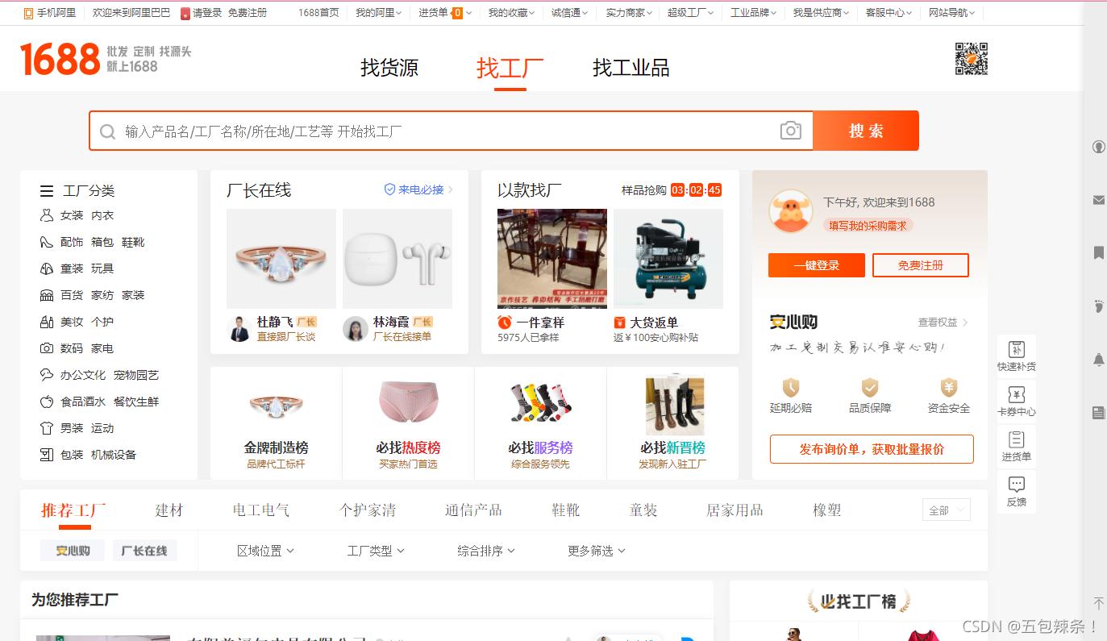Viewport: 1107px width, 641px height.
Task: Open the 免费注册 registration link
Action: click(x=921, y=264)
